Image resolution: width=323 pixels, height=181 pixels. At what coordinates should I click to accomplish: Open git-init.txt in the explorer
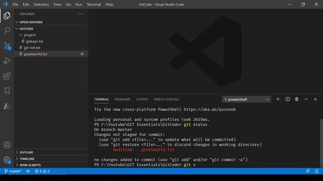pyautogui.click(x=51, y=48)
